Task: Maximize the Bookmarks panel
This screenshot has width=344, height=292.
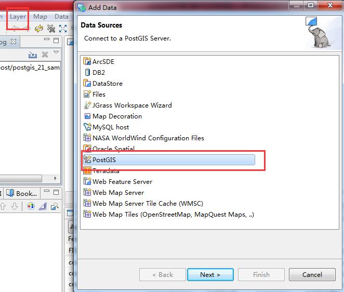Action: 56,192
